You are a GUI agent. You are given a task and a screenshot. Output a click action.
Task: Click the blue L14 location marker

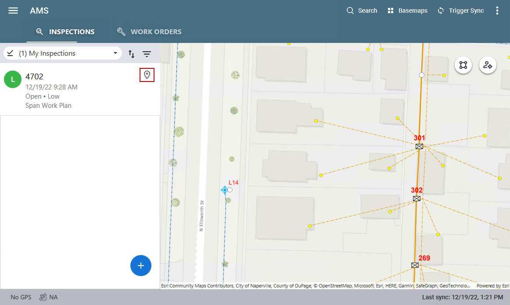(x=225, y=190)
